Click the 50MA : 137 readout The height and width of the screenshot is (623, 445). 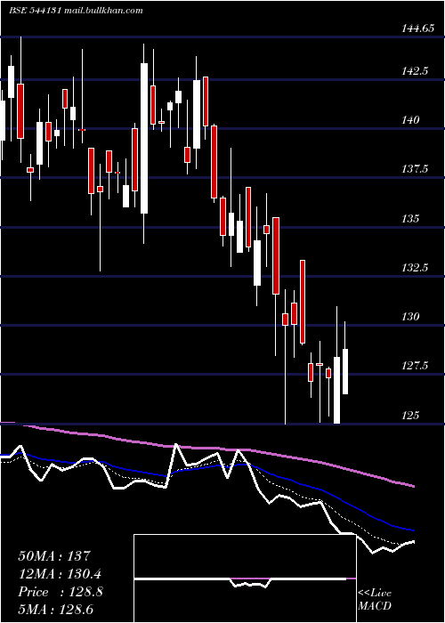(55, 556)
